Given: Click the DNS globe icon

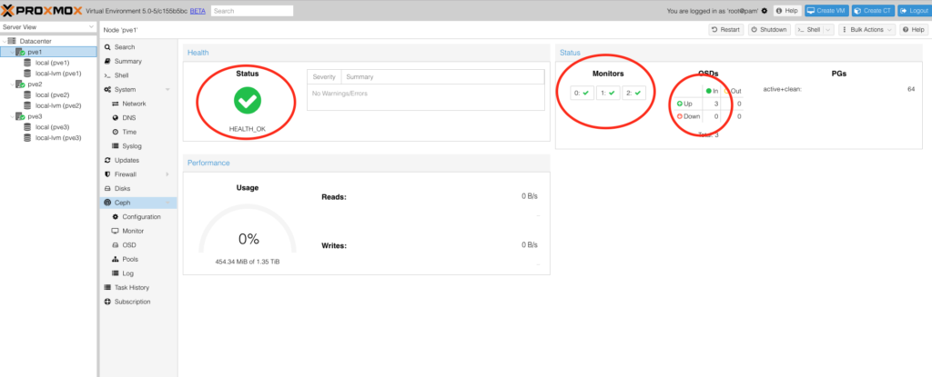Looking at the screenshot, I should point(116,117).
